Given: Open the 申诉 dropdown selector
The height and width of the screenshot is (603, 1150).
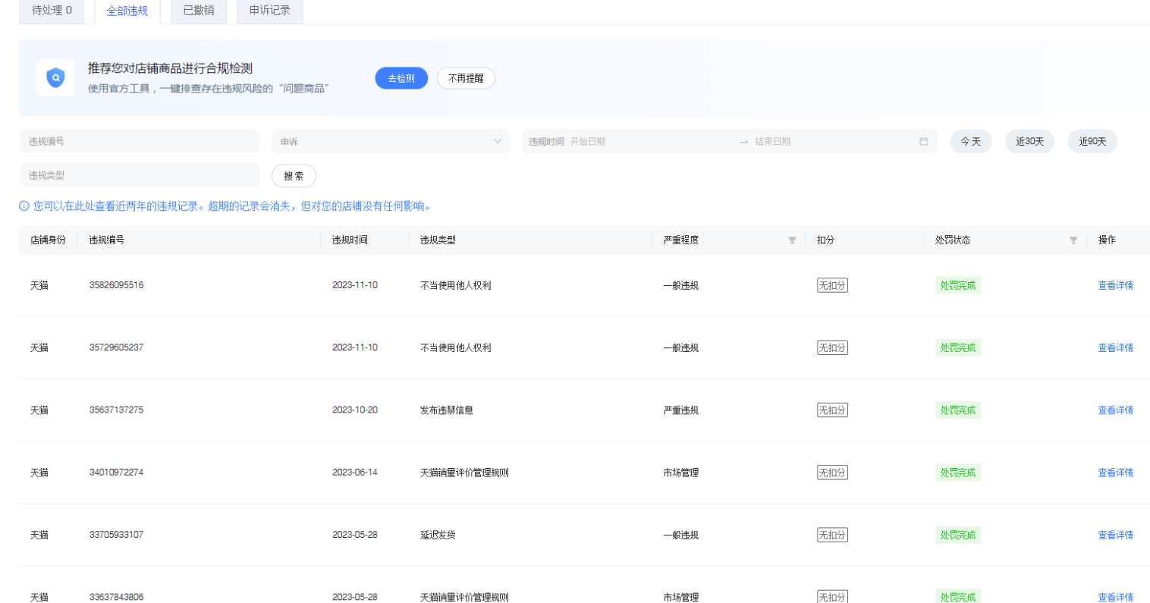Looking at the screenshot, I should [x=390, y=142].
